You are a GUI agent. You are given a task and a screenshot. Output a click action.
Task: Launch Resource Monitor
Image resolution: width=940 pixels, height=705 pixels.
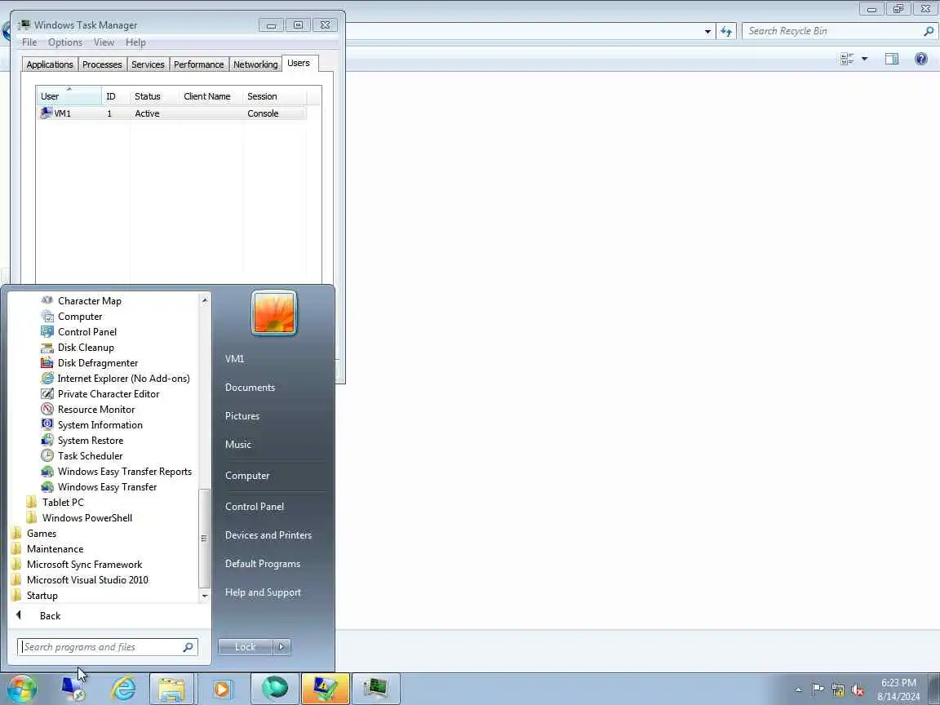point(87,410)
